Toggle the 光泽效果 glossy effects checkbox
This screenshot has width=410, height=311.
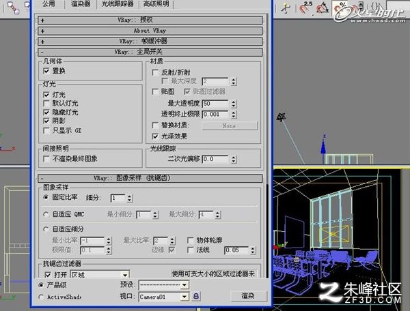pyautogui.click(x=155, y=136)
